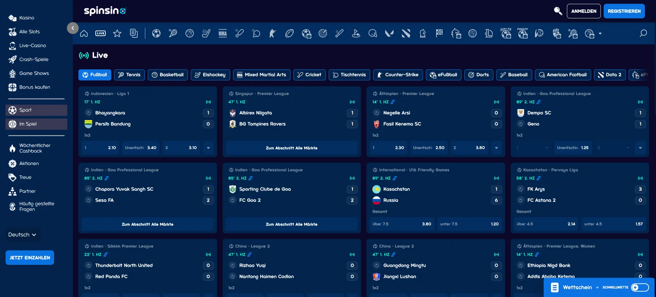Select American football helmet icon

pos(373,33)
